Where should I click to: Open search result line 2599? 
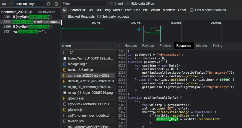coord(30,27)
